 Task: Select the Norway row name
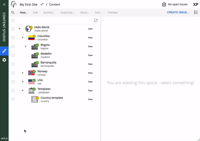[x=42, y=71]
